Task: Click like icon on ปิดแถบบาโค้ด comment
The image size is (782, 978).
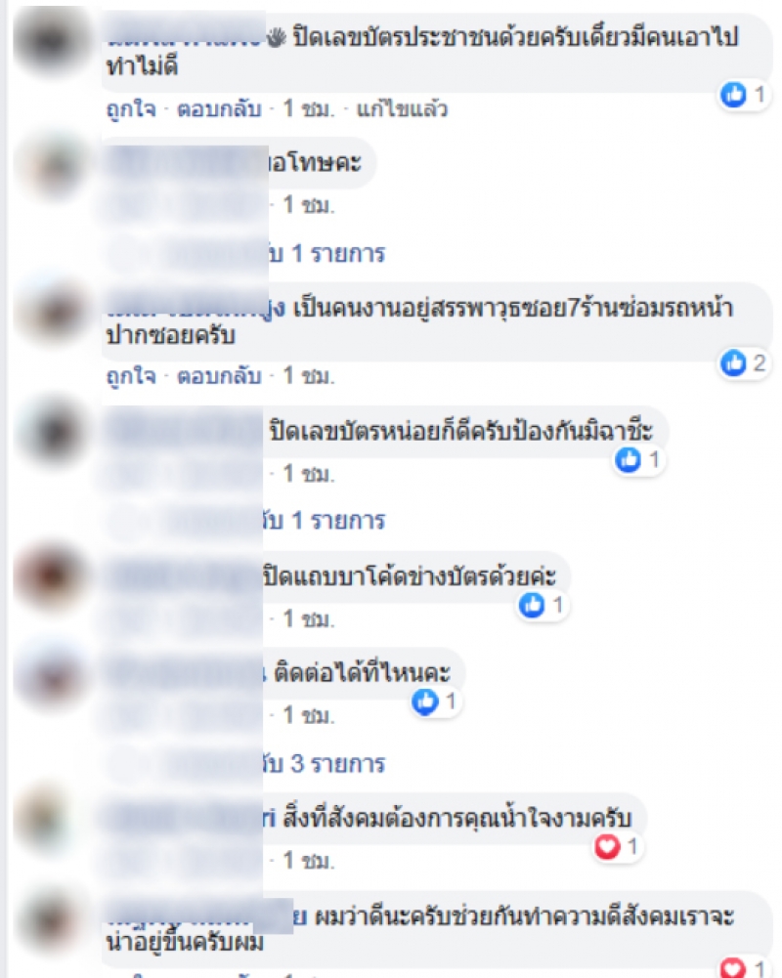Action: click(x=532, y=605)
